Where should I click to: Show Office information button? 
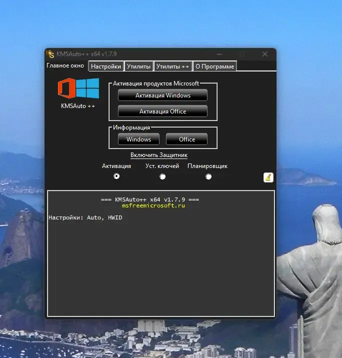(187, 139)
